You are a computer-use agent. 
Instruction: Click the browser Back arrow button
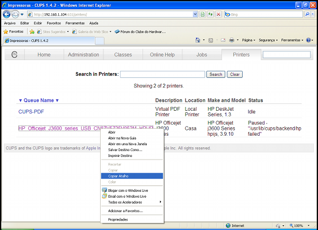tap(6, 14)
